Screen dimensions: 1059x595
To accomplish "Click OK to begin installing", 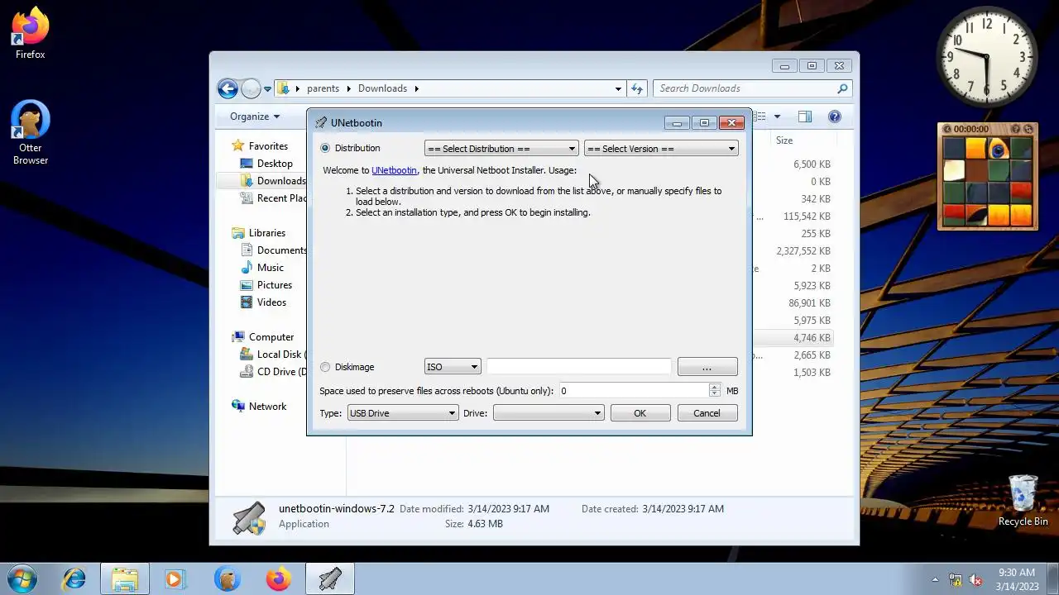I will [x=640, y=413].
